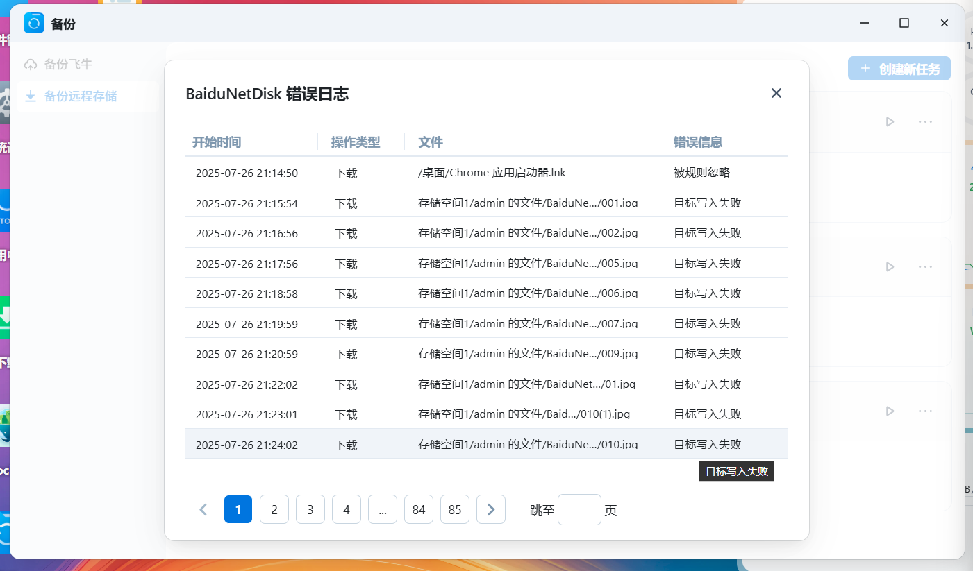Minimize the 备份 window
Screen dimensions: 973x571
[865, 23]
